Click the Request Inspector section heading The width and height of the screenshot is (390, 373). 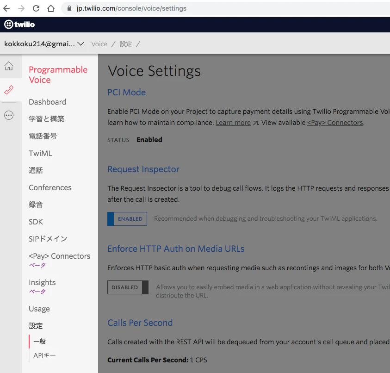pyautogui.click(x=143, y=169)
